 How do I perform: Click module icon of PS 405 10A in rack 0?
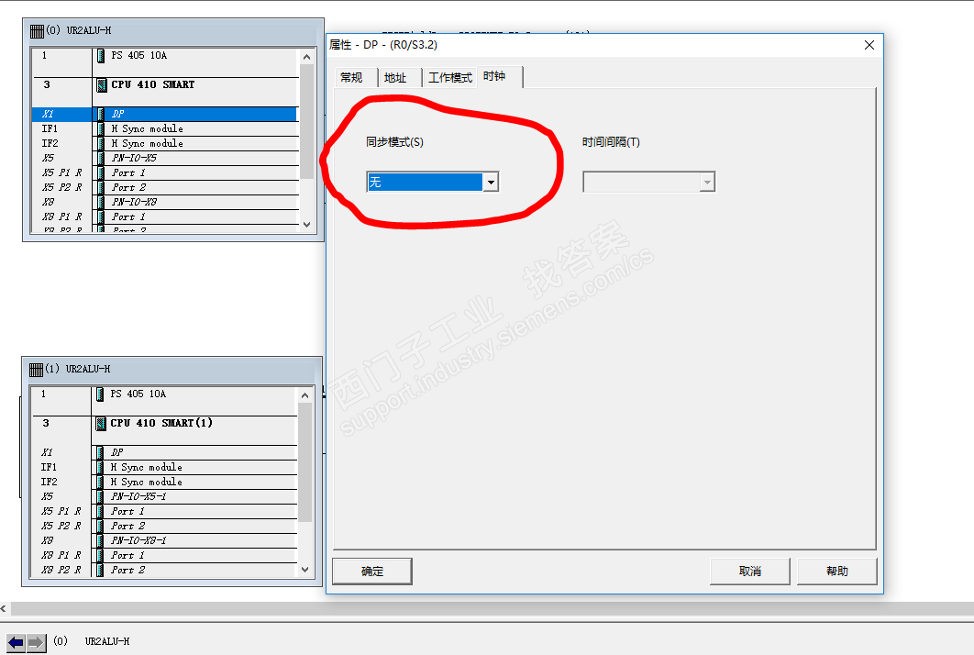coord(101,55)
